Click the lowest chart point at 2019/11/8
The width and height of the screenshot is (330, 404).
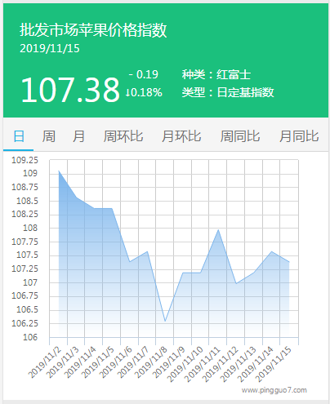coord(165,321)
